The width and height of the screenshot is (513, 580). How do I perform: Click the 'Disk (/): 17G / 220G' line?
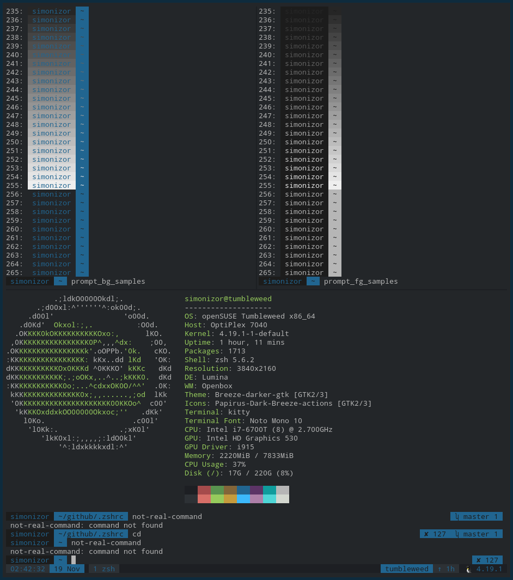pos(239,473)
